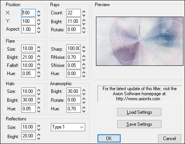
Task: Click the Rays Sharp field
Action: pyautogui.click(x=74, y=48)
